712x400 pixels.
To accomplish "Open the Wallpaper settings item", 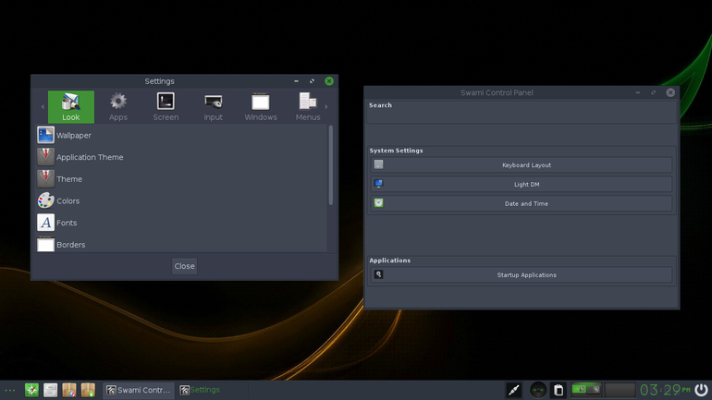I will 74,136.
